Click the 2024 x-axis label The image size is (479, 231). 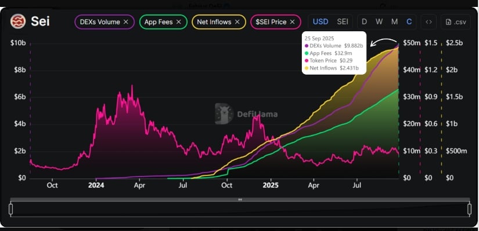pyautogui.click(x=96, y=185)
